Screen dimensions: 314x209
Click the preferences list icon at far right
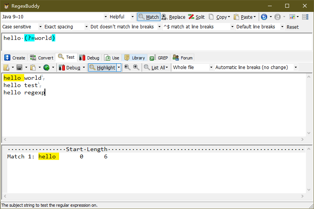click(305, 17)
